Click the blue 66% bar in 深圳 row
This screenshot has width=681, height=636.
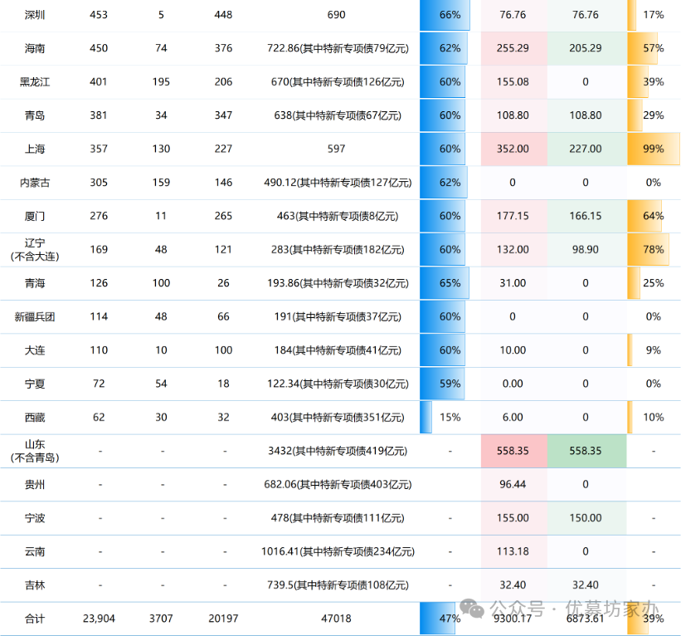[x=445, y=15]
